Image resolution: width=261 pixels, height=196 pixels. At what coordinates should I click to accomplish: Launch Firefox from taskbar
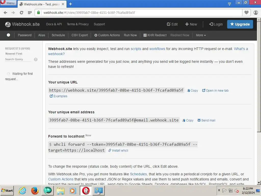35,190
